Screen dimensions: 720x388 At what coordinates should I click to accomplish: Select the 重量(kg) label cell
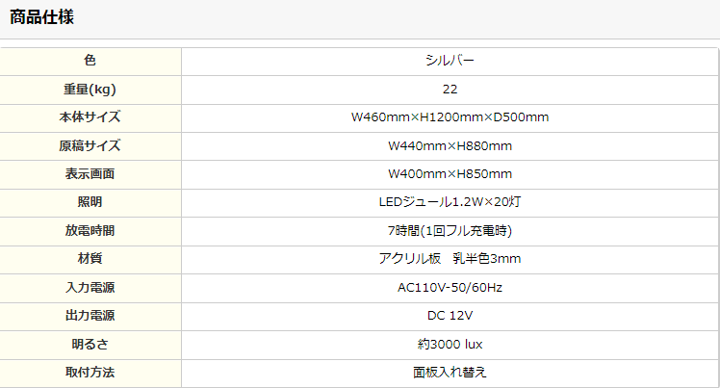[x=90, y=90]
